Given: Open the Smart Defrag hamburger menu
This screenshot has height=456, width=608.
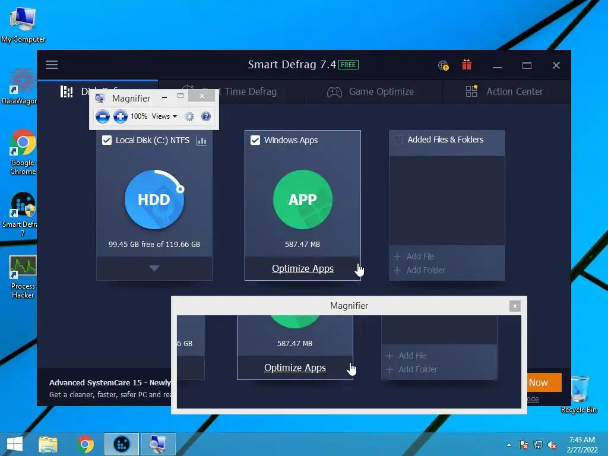Looking at the screenshot, I should click(x=52, y=65).
